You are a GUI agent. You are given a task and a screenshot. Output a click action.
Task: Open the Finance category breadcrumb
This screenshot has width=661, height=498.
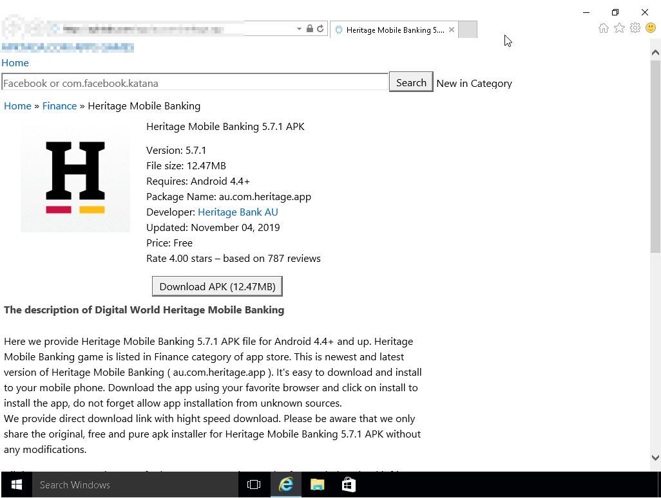click(x=59, y=106)
